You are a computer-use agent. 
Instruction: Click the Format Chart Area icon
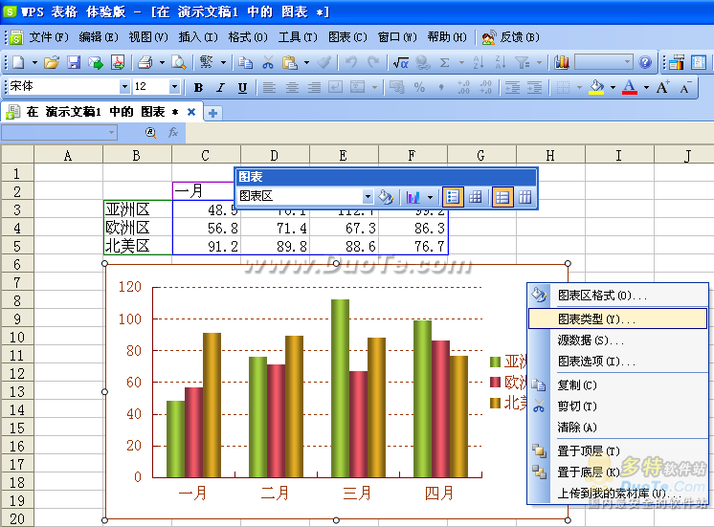[385, 197]
